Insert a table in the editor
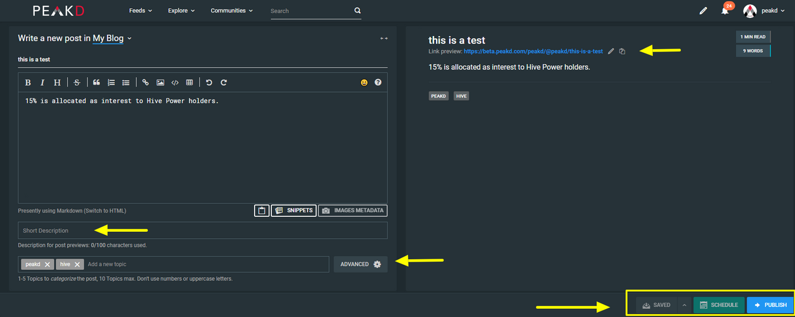795x317 pixels. point(189,82)
